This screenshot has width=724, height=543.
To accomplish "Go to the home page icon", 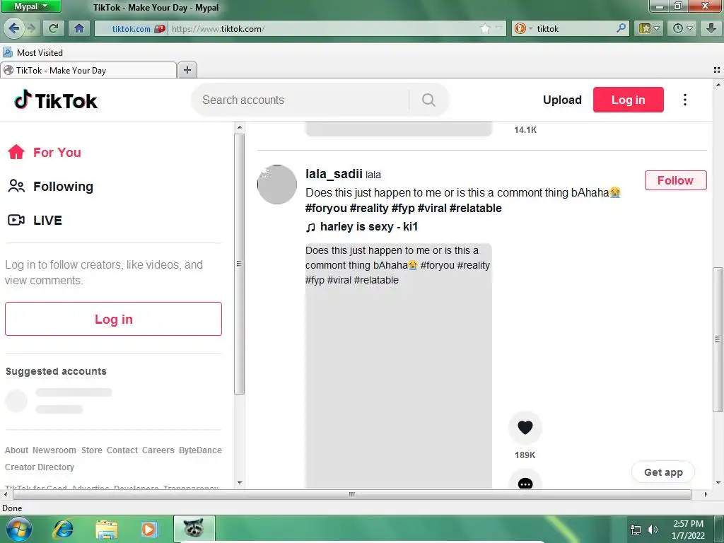I will pos(79,28).
